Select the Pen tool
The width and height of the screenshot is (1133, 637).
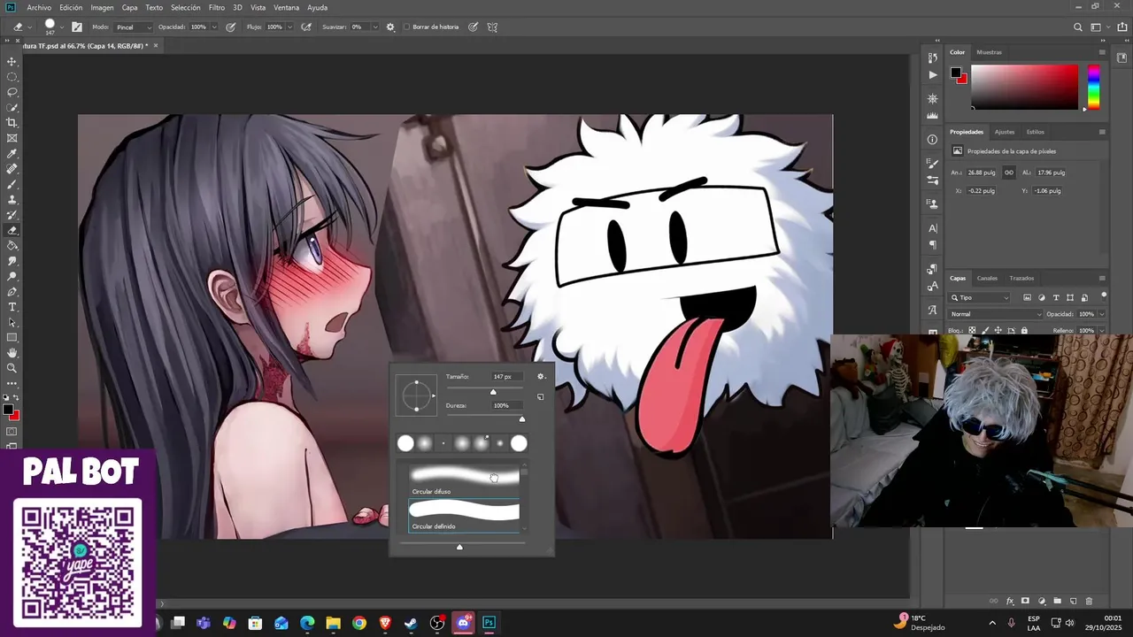12,292
